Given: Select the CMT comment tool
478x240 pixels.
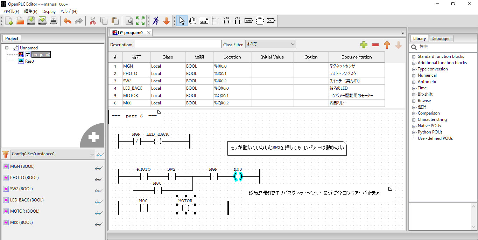Looking at the screenshot, I should click(204, 21).
